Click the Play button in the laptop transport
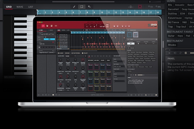This screenshot has width=194, height=129. (x=126, y=26)
